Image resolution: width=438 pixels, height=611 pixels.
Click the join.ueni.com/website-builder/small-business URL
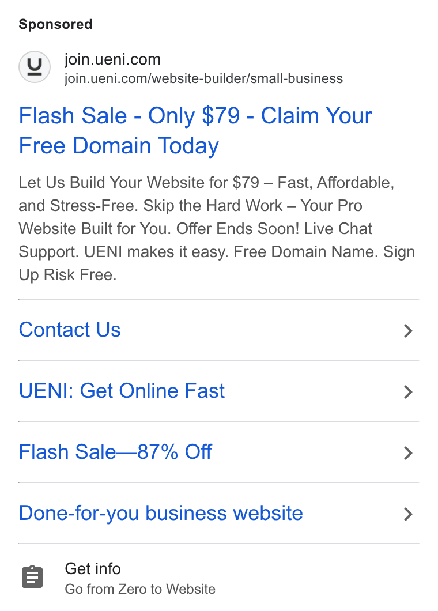[x=204, y=78]
